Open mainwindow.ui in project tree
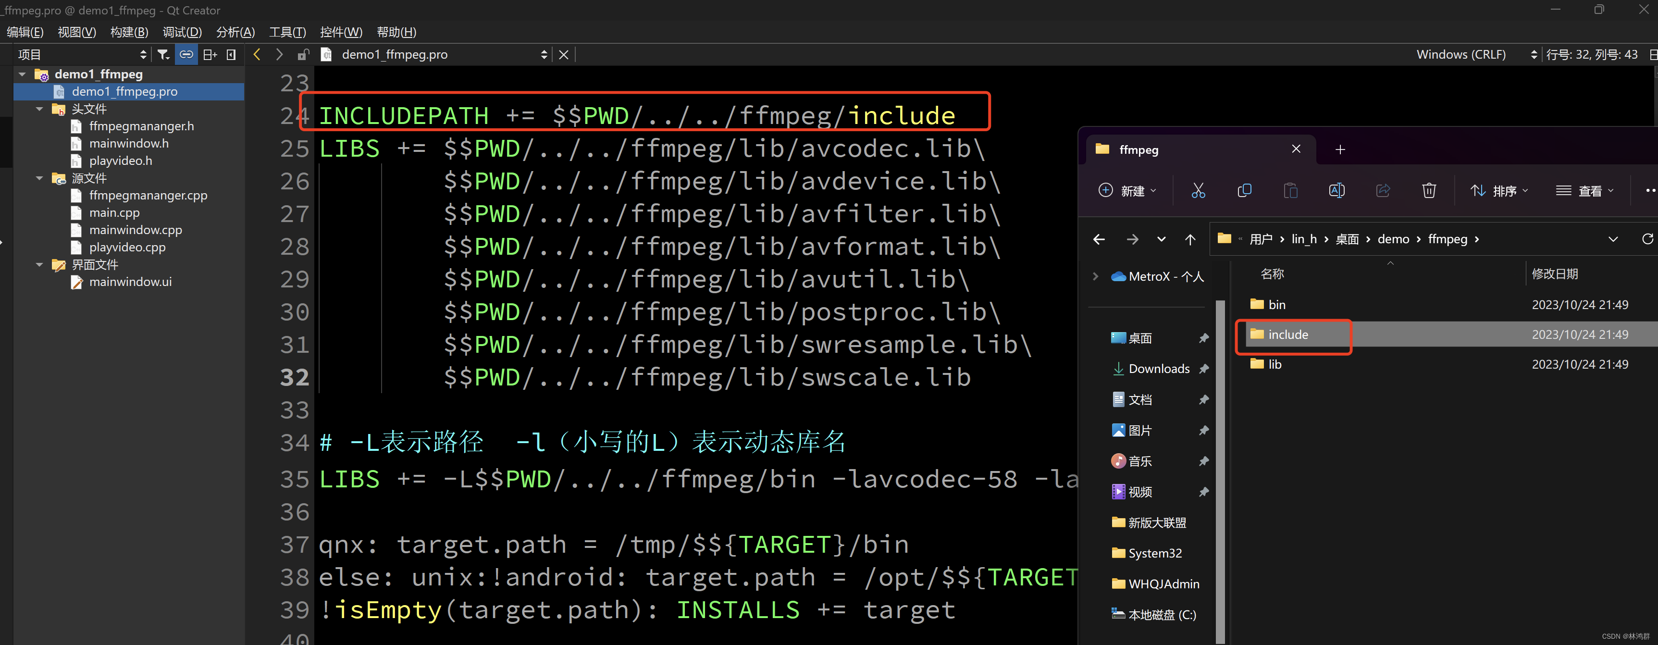The width and height of the screenshot is (1658, 645). pos(130,282)
